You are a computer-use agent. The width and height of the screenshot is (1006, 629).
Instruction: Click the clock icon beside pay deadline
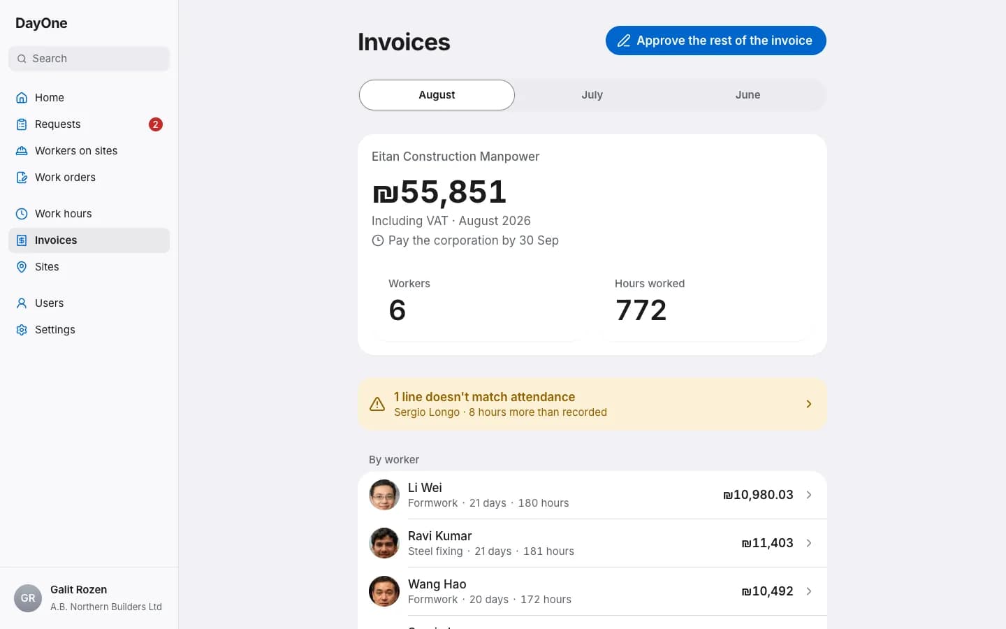pyautogui.click(x=378, y=240)
